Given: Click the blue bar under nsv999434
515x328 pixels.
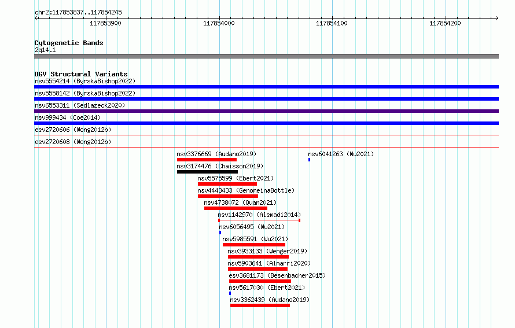Looking at the screenshot, I should pos(266,123).
